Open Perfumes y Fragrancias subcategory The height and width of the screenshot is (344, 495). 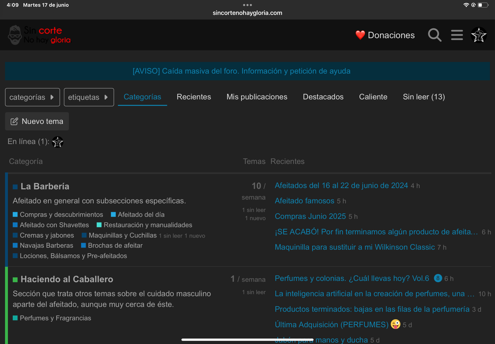tap(55, 318)
